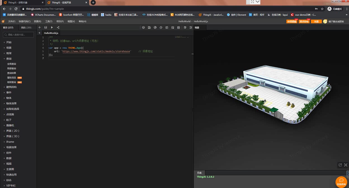Open the share options
This screenshot has width=349, height=188.
(58, 27)
